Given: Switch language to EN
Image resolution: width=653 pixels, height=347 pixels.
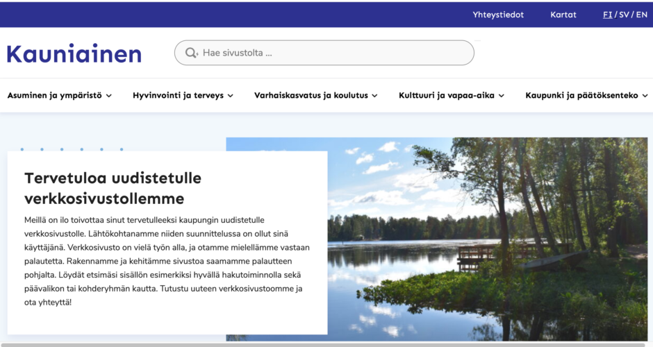Looking at the screenshot, I should 642,15.
